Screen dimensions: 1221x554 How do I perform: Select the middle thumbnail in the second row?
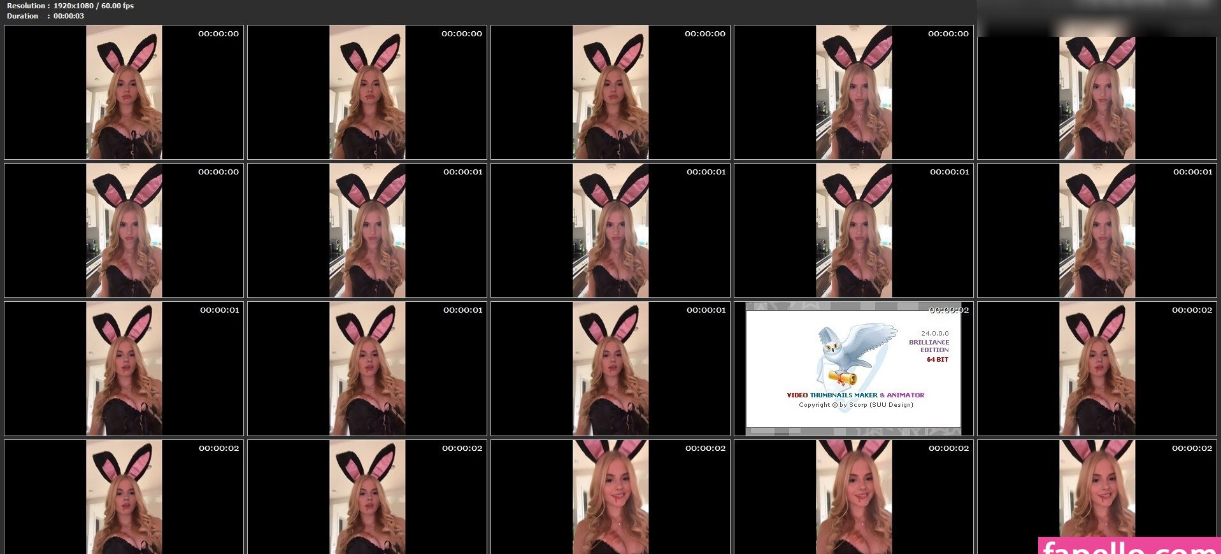pyautogui.click(x=610, y=231)
